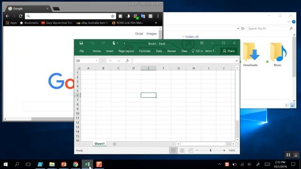Screen dimensions: 301x169
Task: Show hidden system tray icons
Action: tap(219, 164)
